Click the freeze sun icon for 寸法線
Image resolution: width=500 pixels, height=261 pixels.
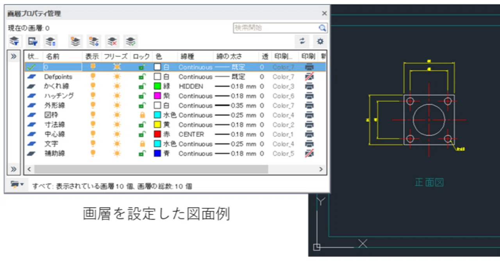[117, 125]
